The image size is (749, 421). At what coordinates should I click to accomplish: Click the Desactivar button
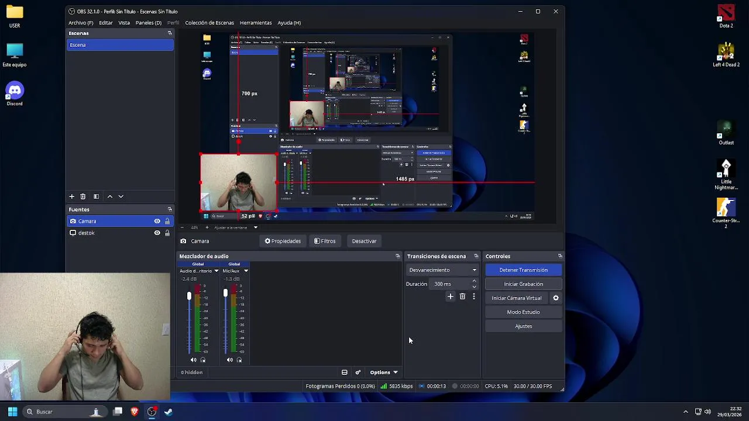pos(364,241)
